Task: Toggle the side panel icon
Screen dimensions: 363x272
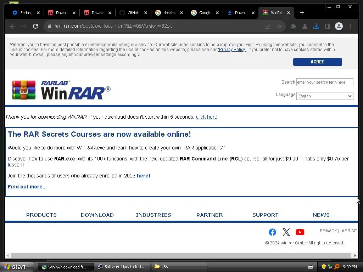Action: point(327,26)
